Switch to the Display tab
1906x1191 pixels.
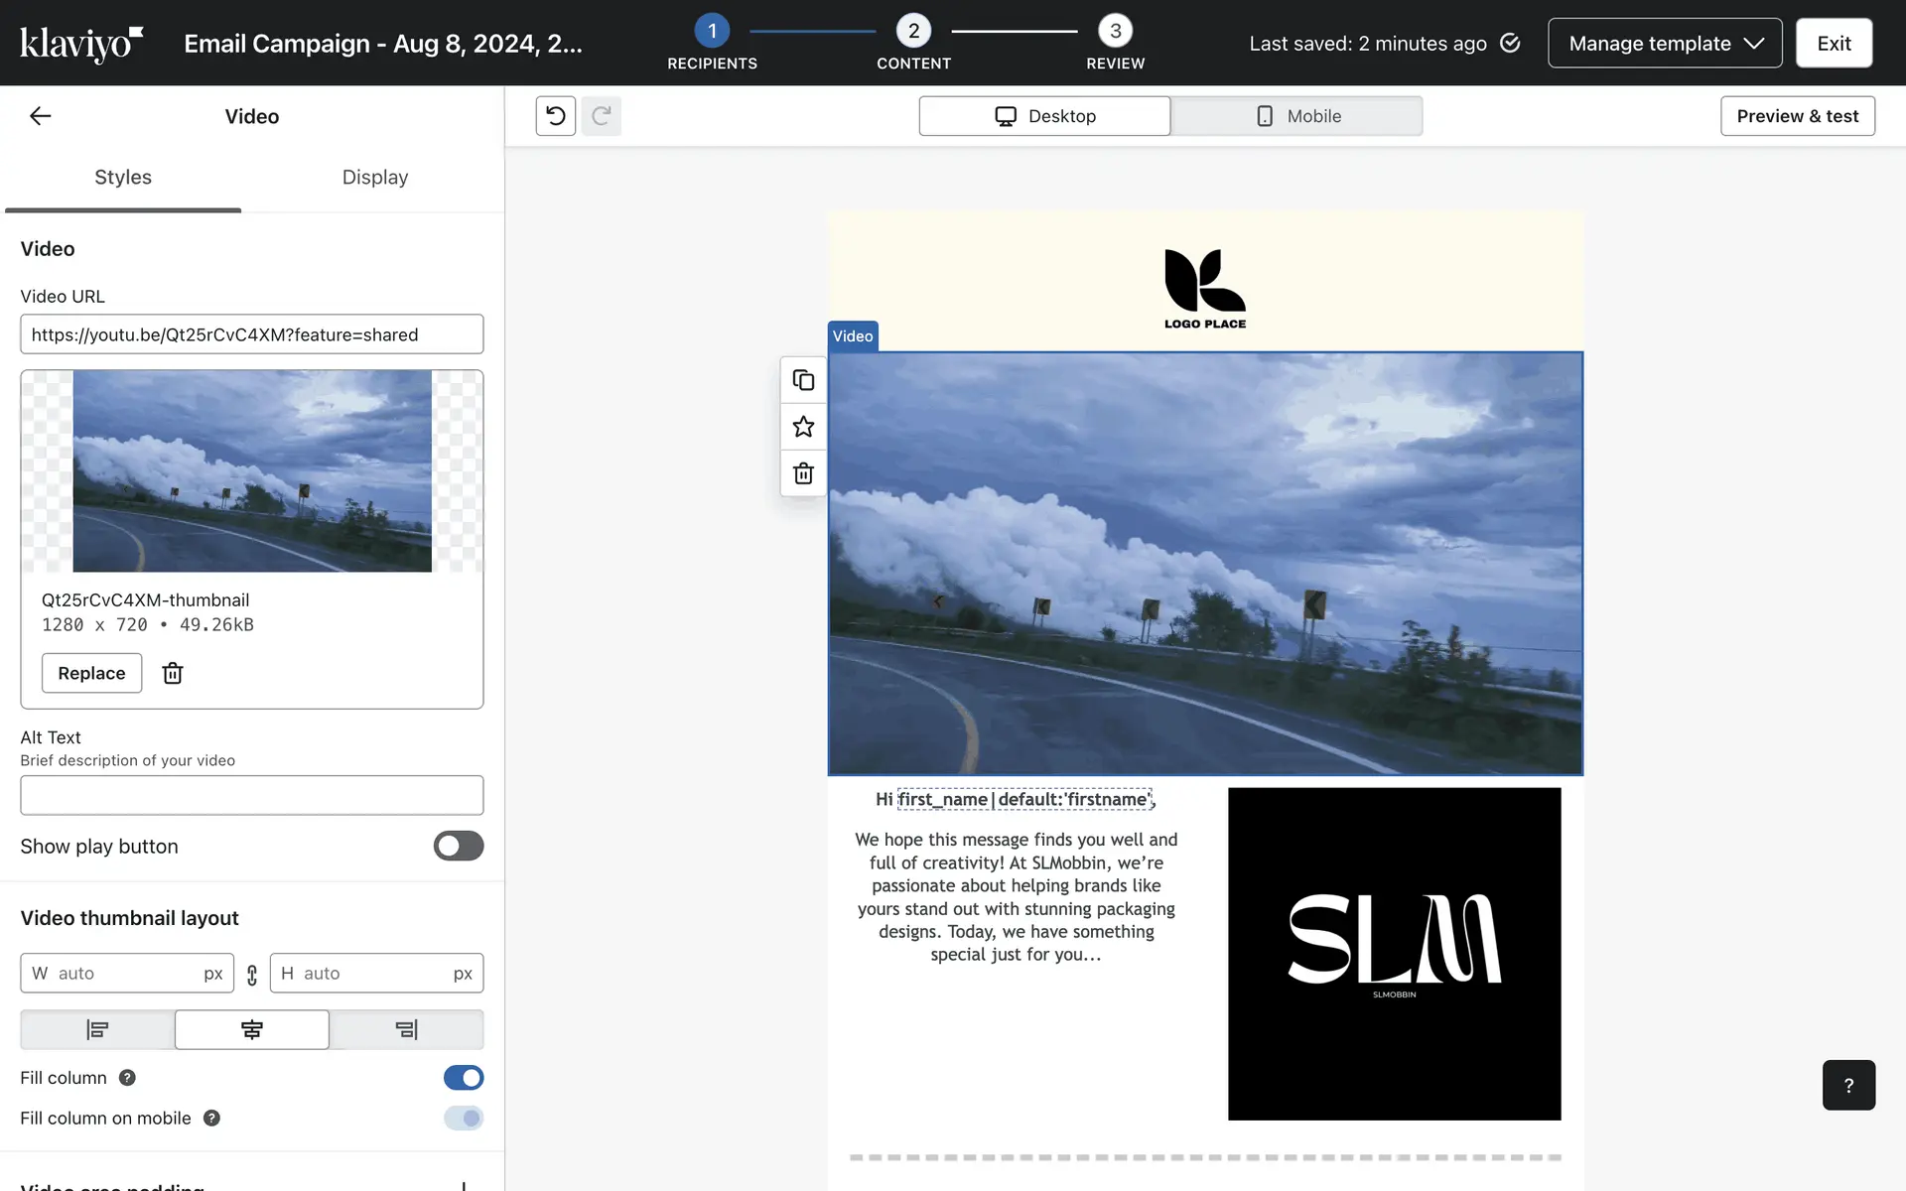pos(374,177)
